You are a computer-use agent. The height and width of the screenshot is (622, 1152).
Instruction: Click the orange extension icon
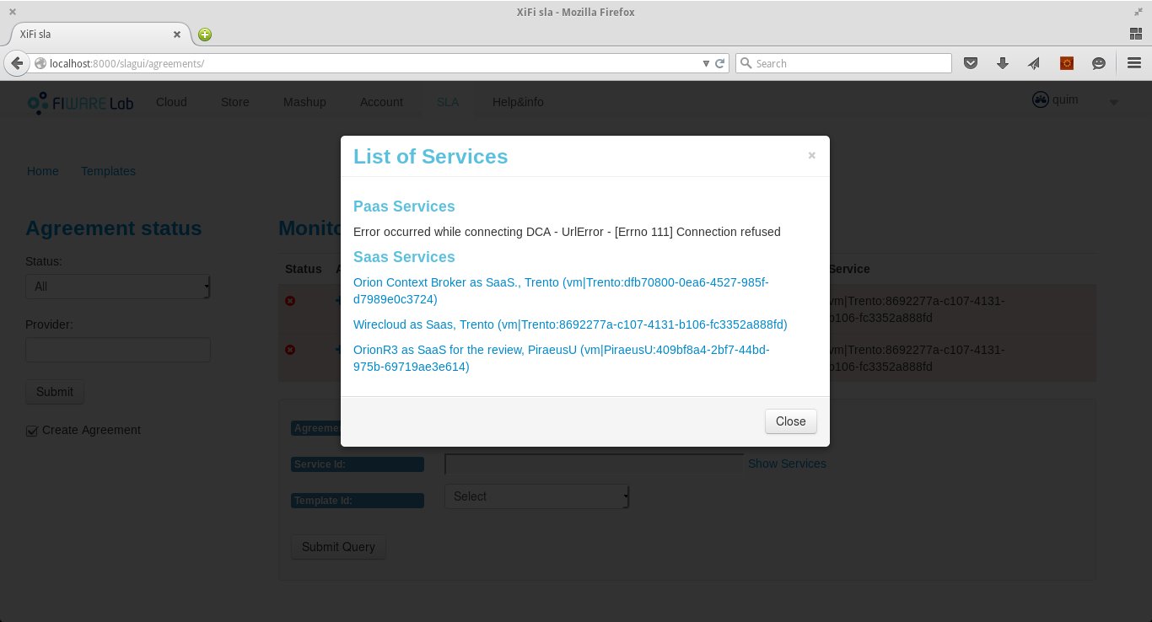click(x=1067, y=63)
